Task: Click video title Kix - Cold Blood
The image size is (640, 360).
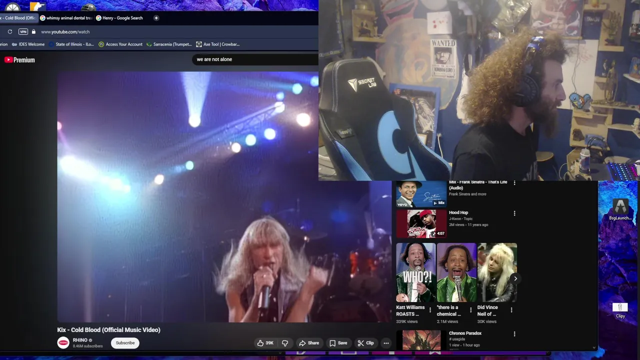Action: [x=108, y=330]
